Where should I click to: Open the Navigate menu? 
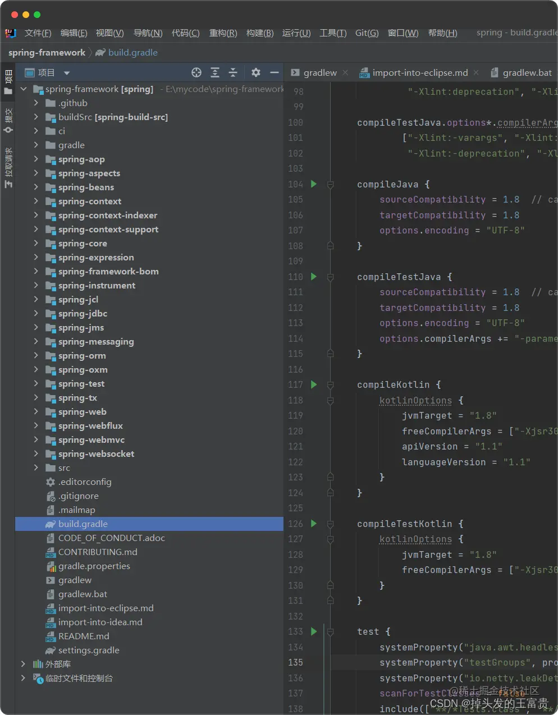pyautogui.click(x=148, y=33)
